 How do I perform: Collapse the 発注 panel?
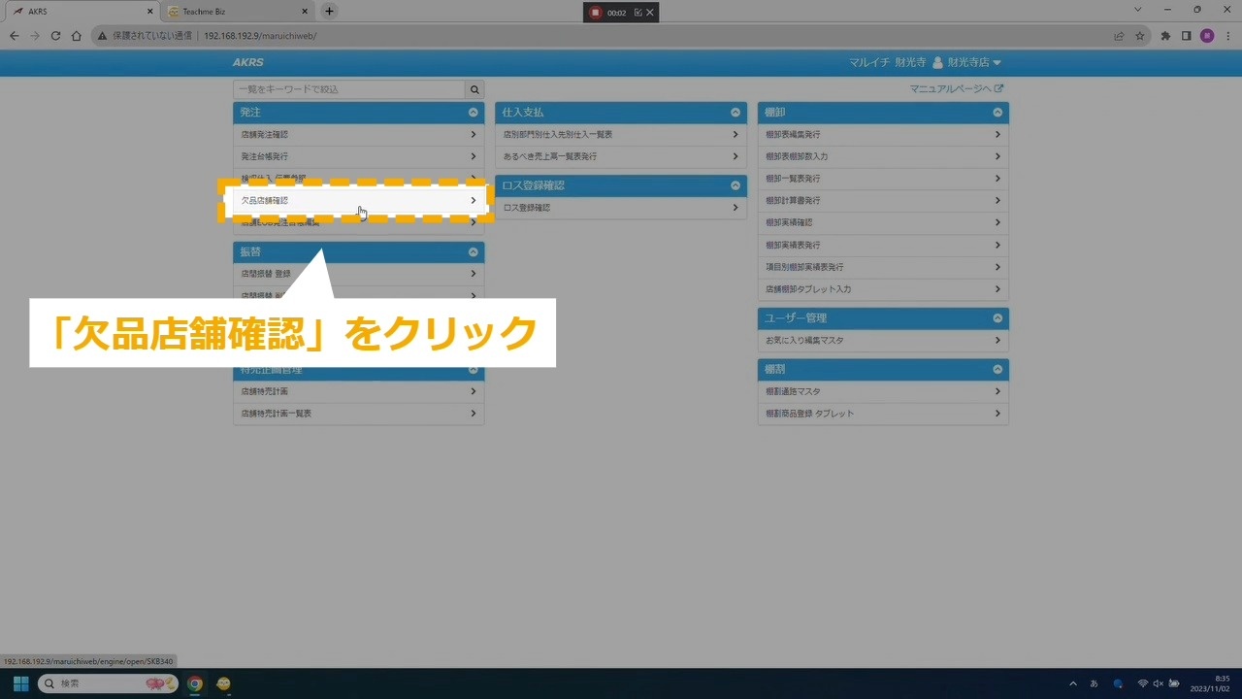[473, 113]
